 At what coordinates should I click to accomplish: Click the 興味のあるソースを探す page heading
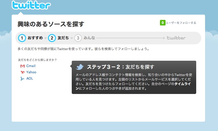coord(51,24)
